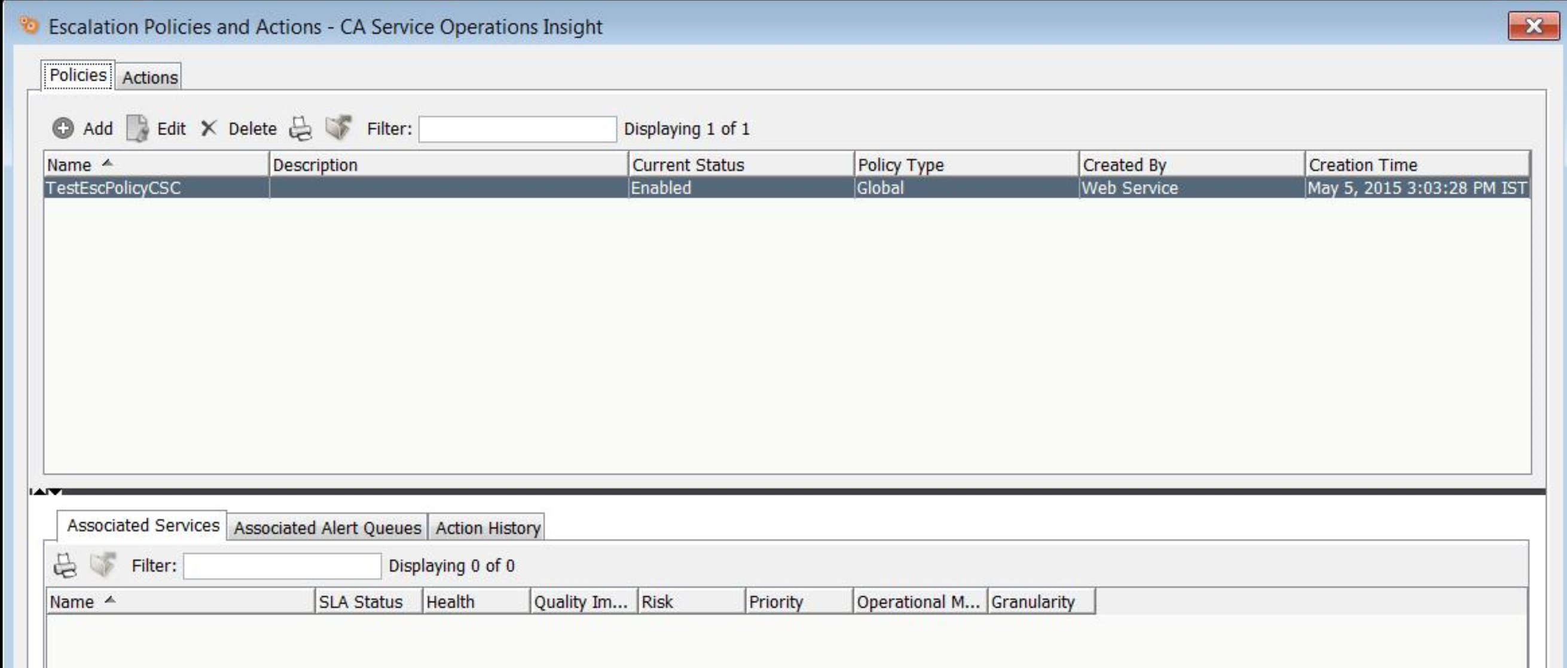Switch to the Actions tab
This screenshot has width=1567, height=668.
(x=149, y=77)
